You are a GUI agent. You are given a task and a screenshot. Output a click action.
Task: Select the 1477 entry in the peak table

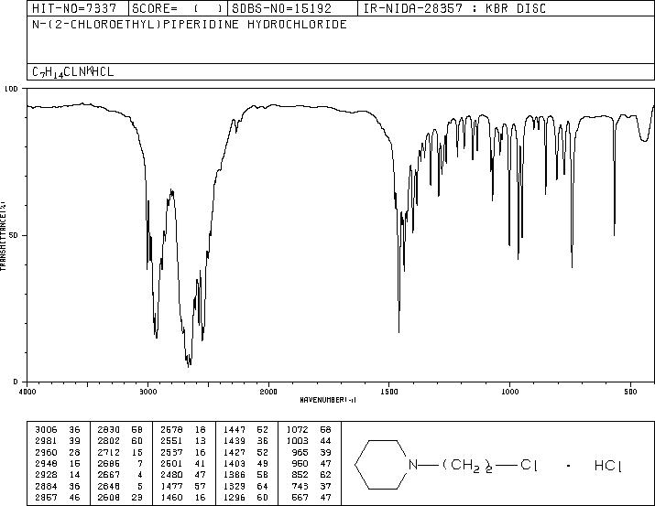183,487
